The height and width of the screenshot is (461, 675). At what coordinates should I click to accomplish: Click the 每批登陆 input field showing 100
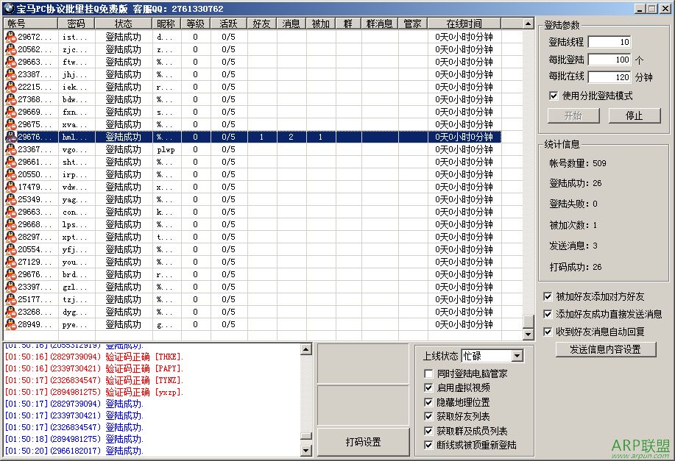(609, 60)
